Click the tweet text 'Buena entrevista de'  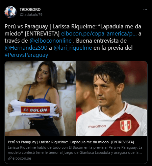pos(101,41)
